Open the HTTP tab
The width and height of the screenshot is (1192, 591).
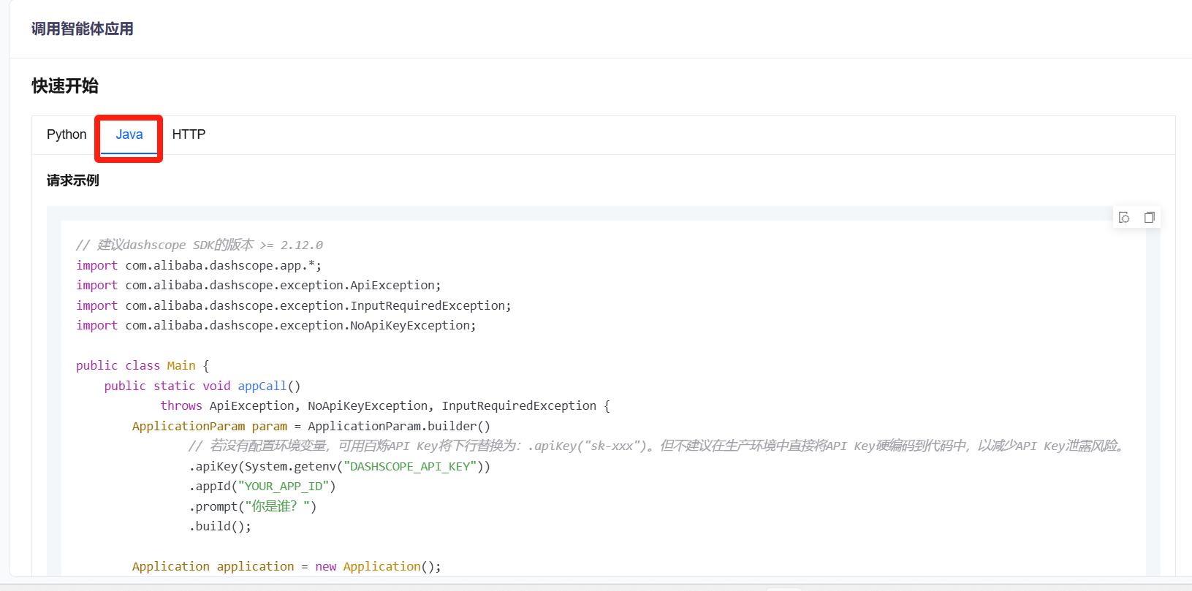189,134
